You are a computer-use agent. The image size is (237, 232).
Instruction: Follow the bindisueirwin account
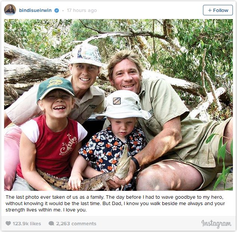tap(218, 10)
